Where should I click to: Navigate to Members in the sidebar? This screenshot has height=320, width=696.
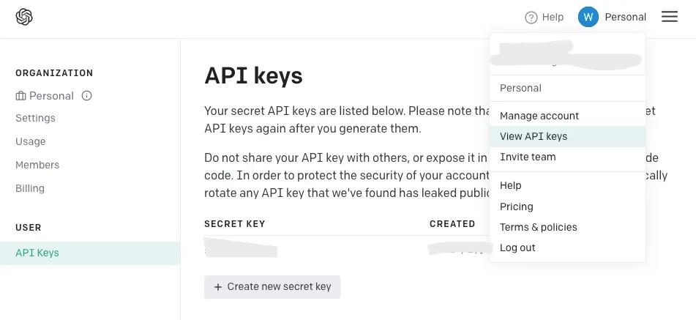37,165
